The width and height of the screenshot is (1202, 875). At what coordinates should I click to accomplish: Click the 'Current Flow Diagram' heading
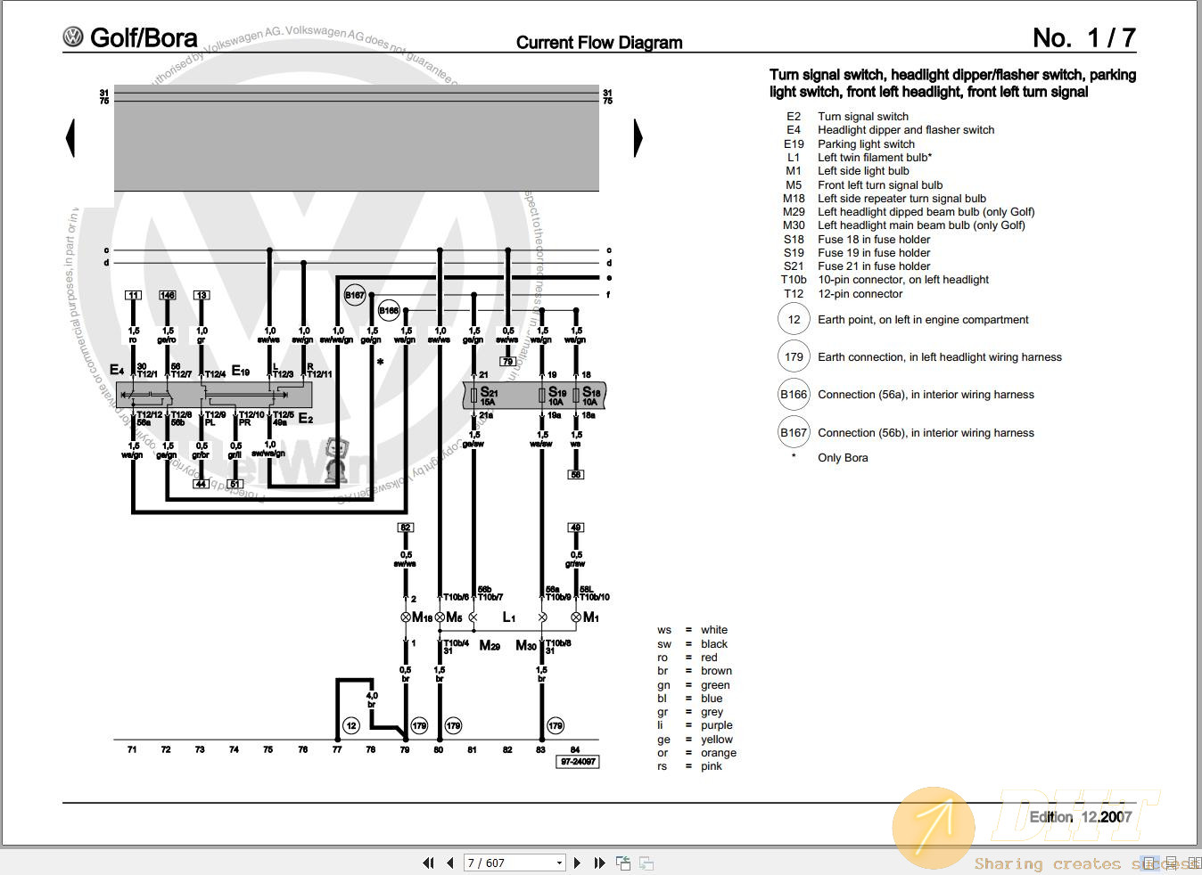[x=599, y=42]
